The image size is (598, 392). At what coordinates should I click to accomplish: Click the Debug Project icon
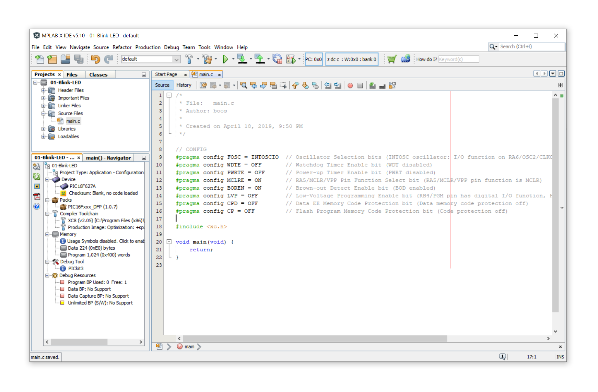pos(291,59)
